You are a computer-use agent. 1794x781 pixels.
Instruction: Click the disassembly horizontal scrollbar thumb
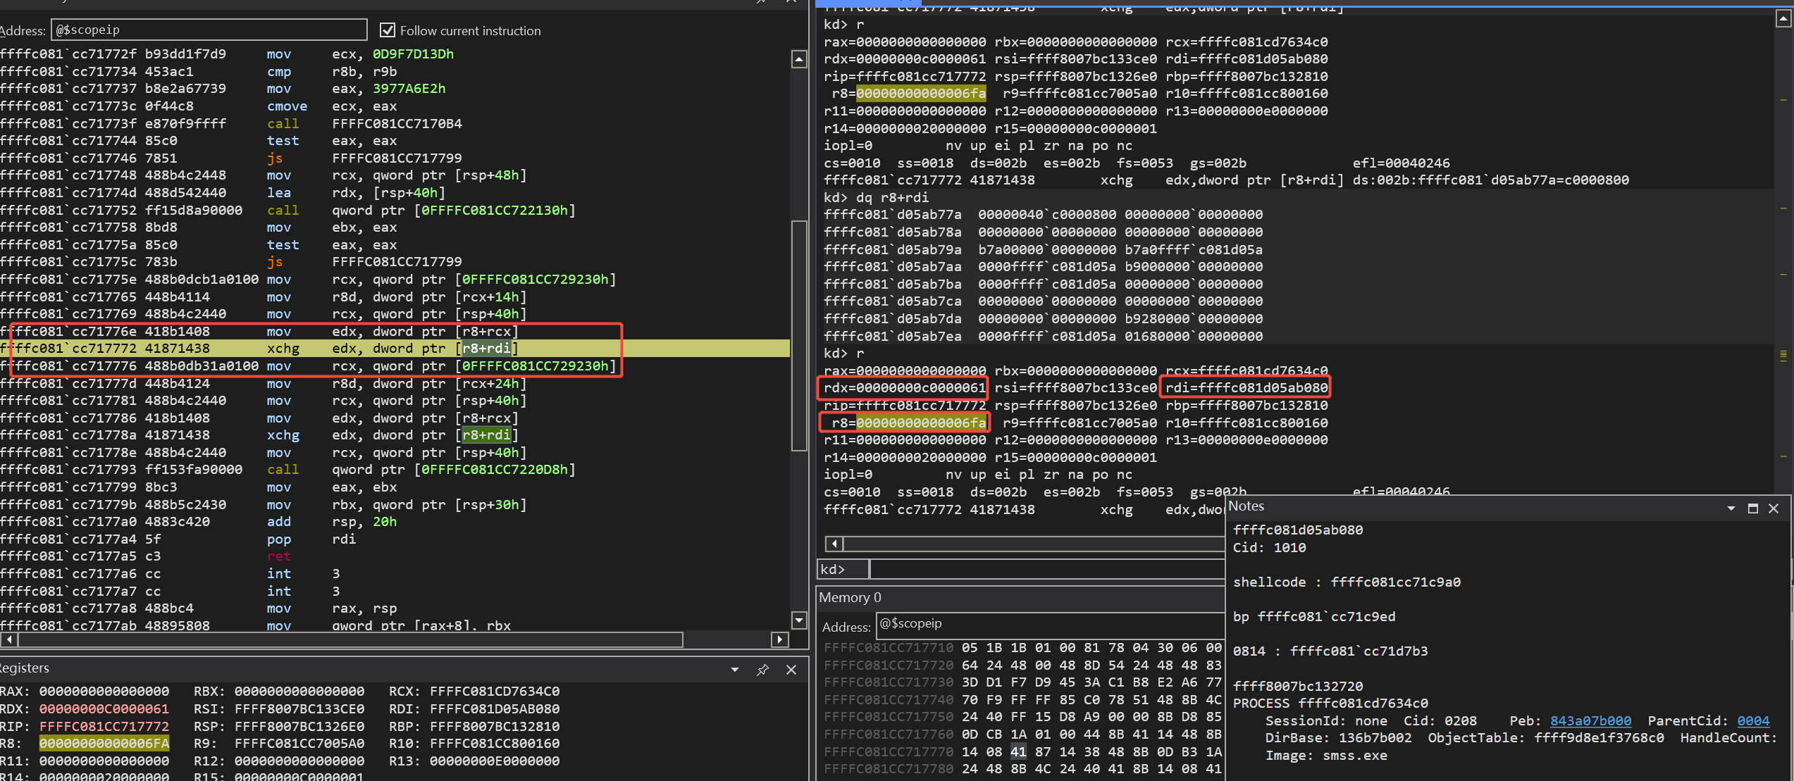click(x=350, y=639)
